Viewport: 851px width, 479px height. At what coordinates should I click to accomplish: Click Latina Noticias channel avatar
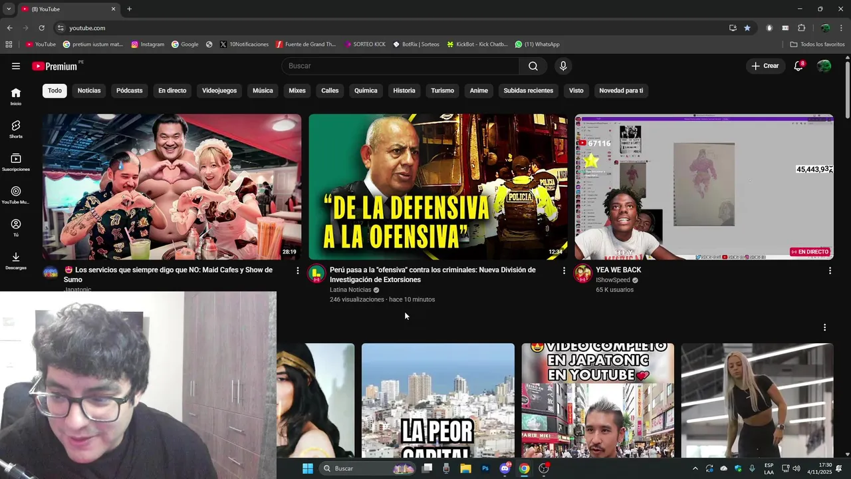[317, 273]
